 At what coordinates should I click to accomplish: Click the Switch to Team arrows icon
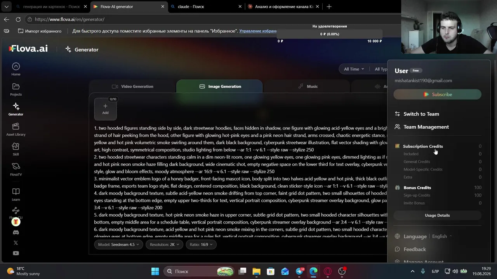point(397,114)
